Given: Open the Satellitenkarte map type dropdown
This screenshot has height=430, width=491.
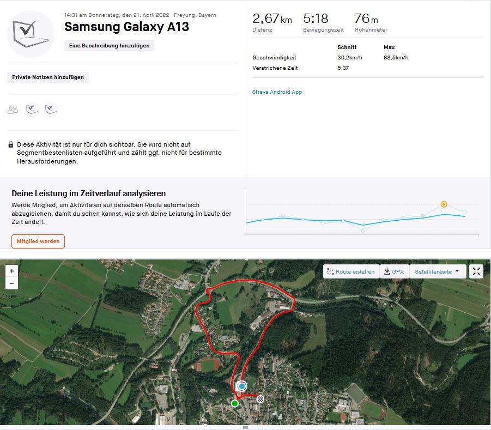Looking at the screenshot, I should [437, 271].
